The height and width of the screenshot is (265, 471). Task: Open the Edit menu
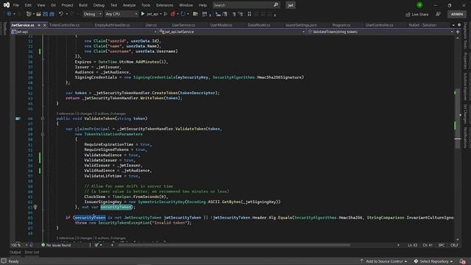28,5
